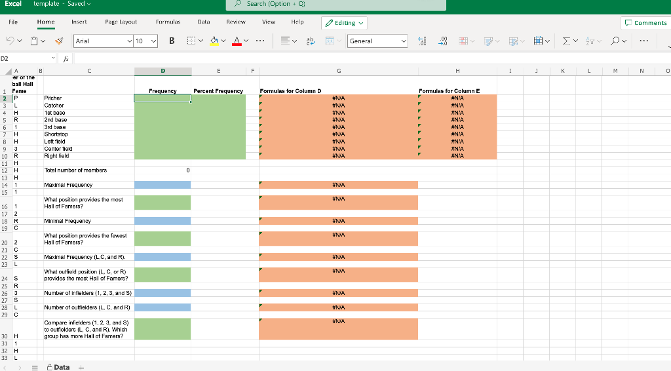
Task: Click the Search box
Action: tap(336, 5)
